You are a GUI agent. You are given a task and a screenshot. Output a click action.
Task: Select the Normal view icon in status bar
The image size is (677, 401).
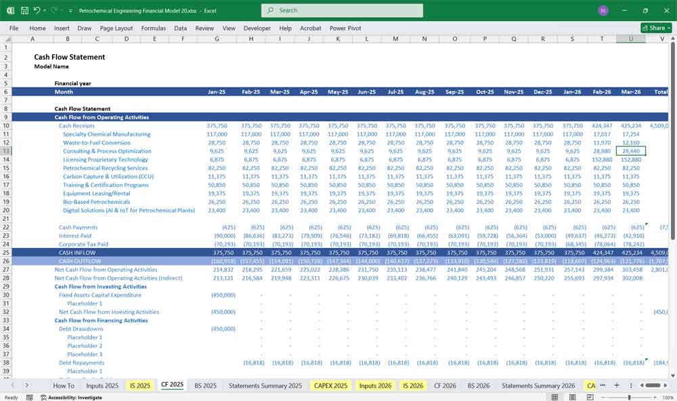[x=555, y=397]
